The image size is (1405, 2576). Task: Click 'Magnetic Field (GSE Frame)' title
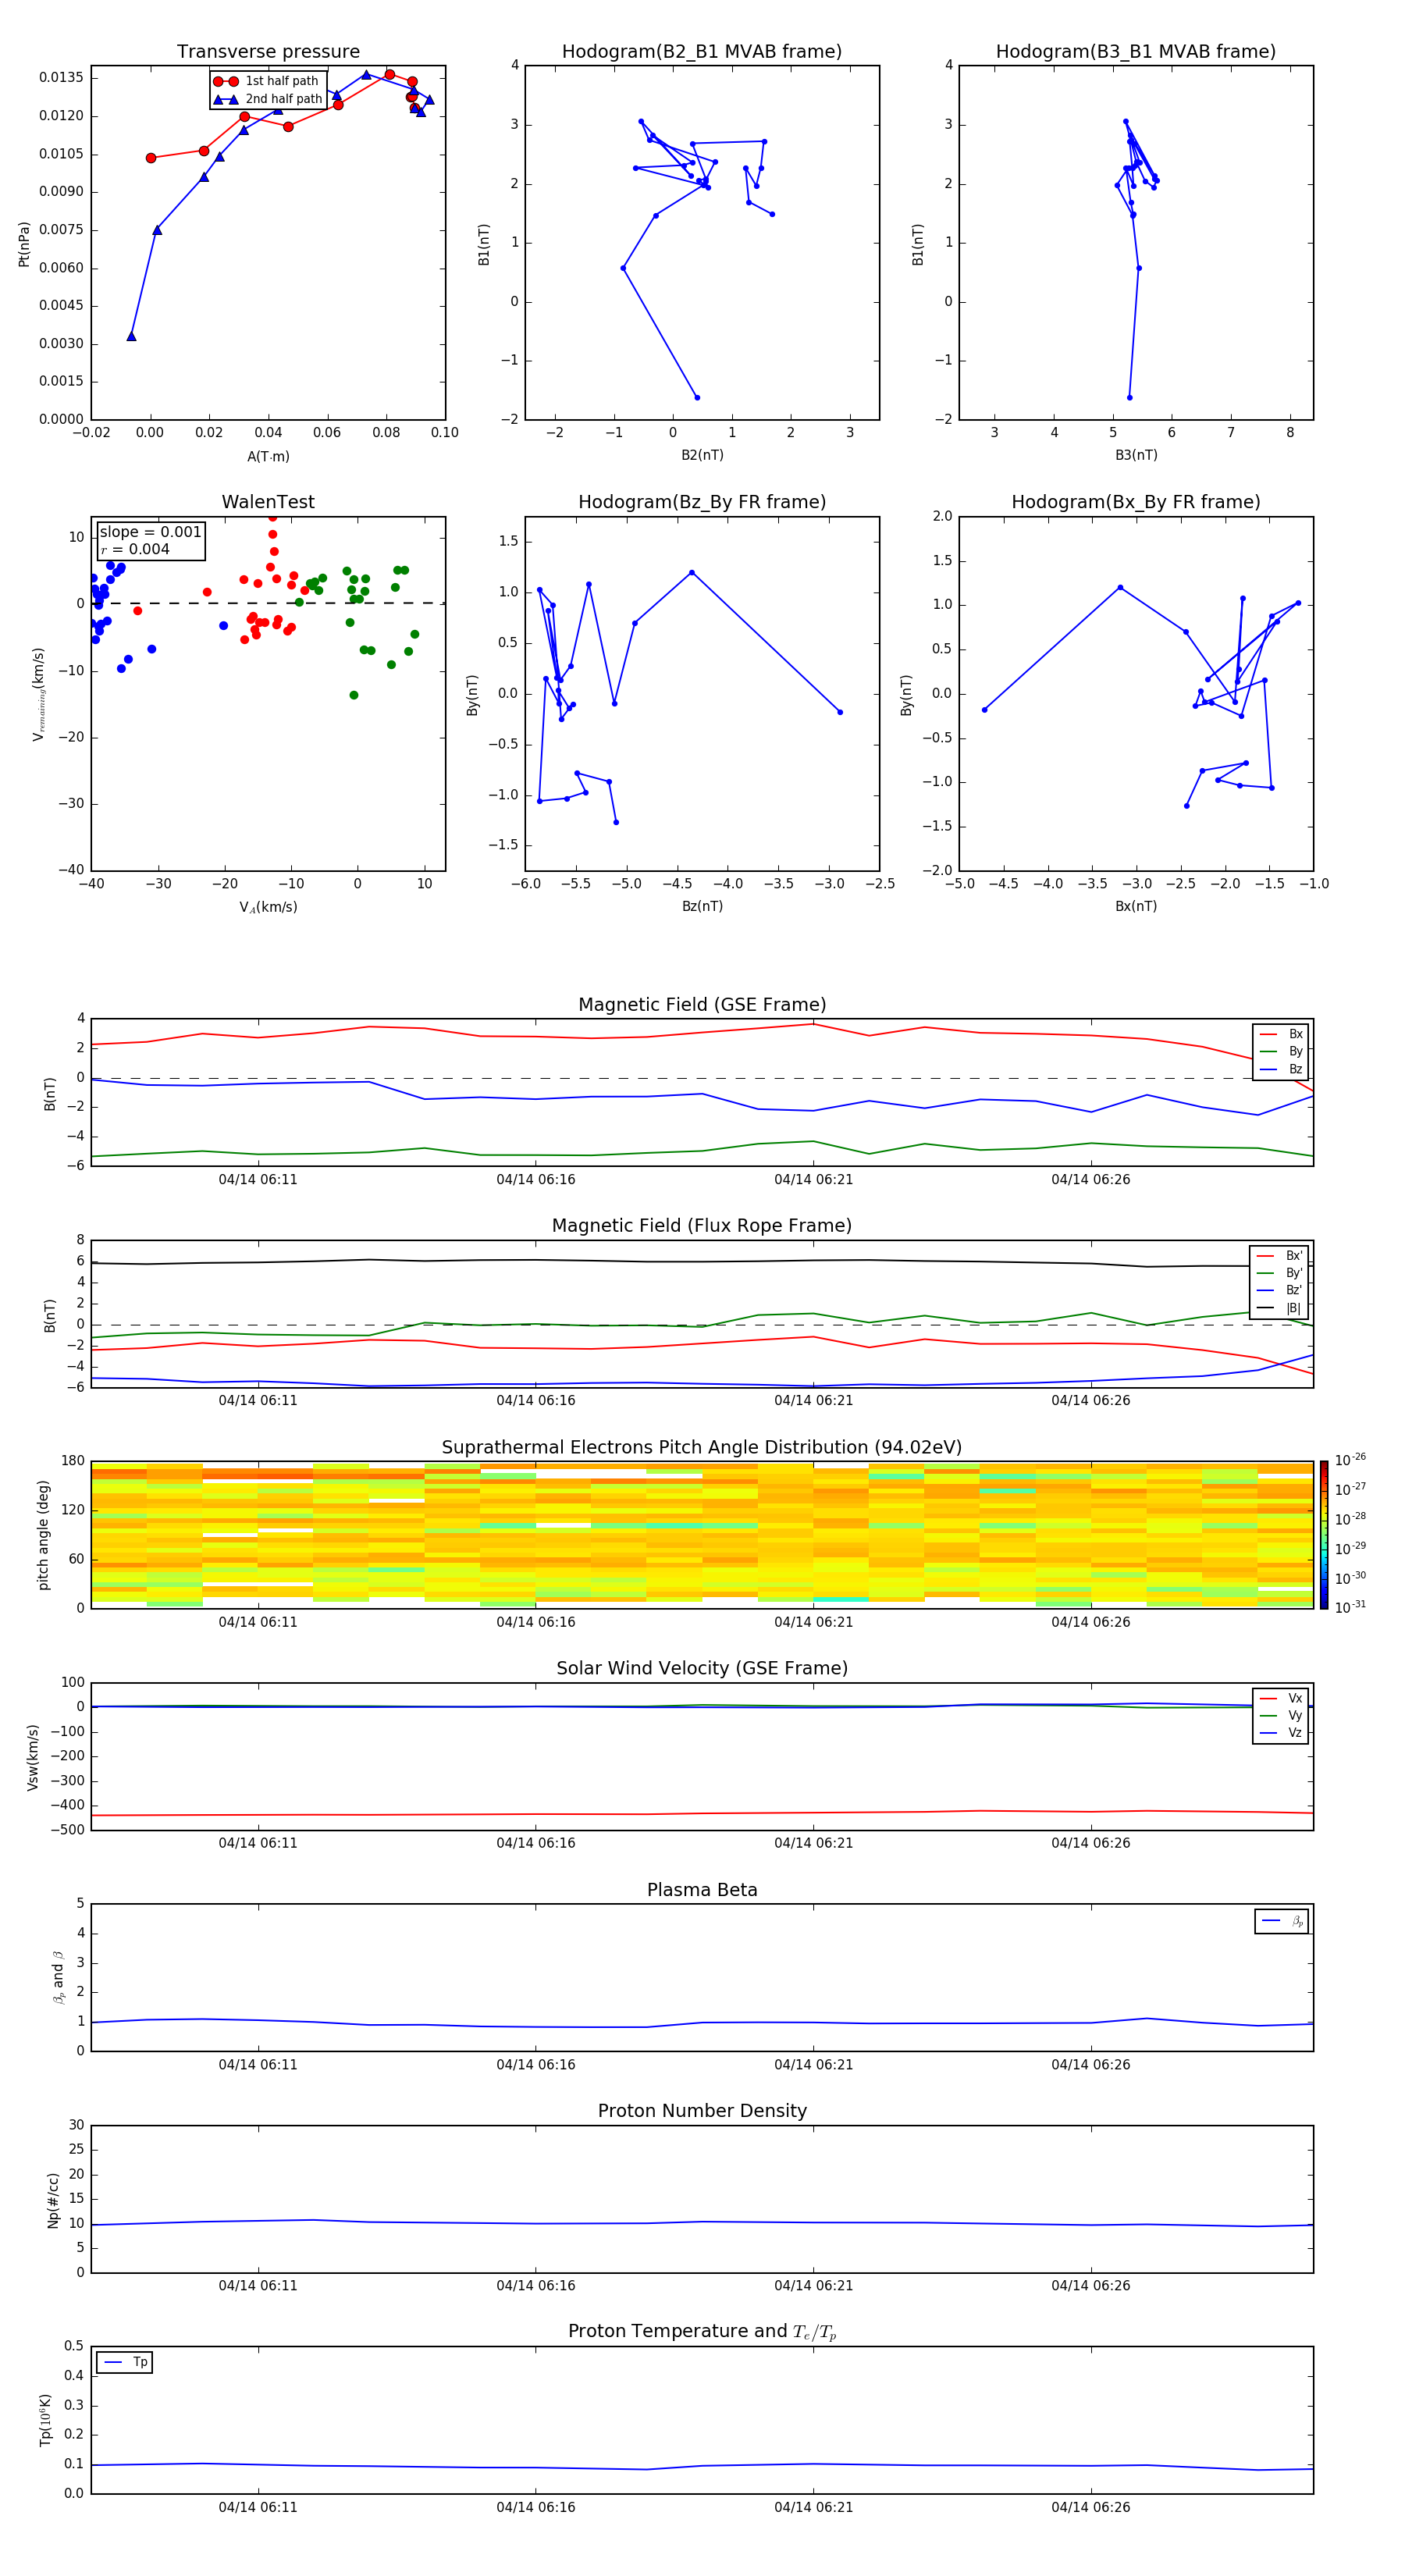pyautogui.click(x=702, y=1005)
